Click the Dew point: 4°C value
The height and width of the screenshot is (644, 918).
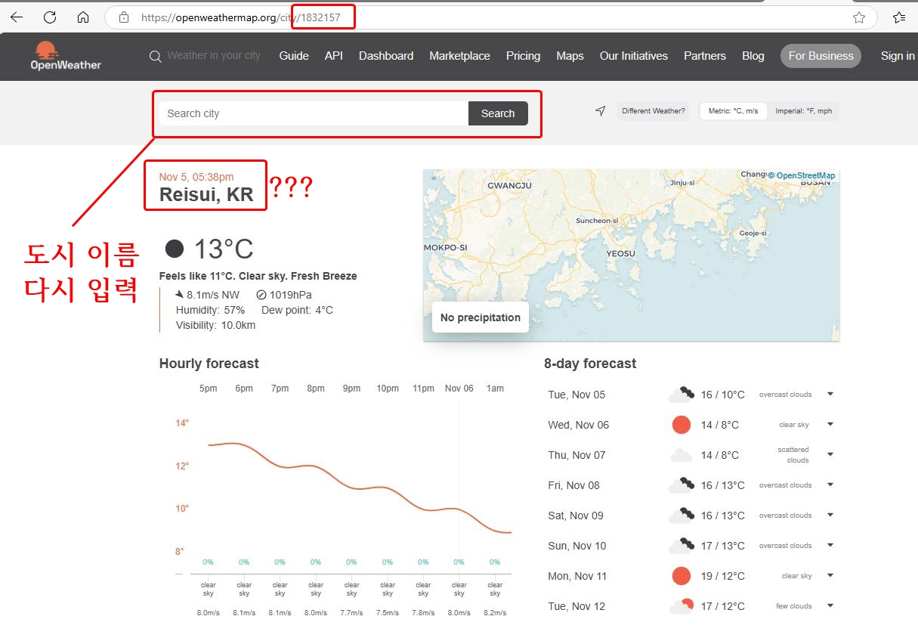(x=297, y=310)
